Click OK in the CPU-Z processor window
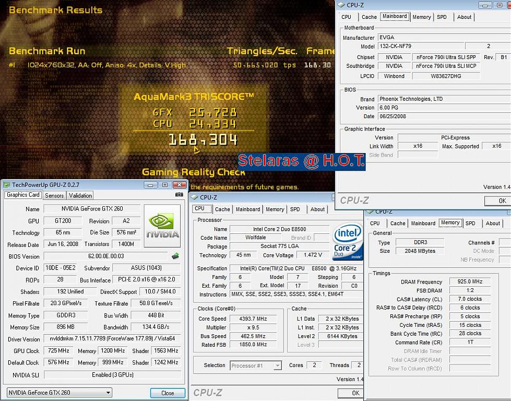511x401 pixels. coord(351,393)
